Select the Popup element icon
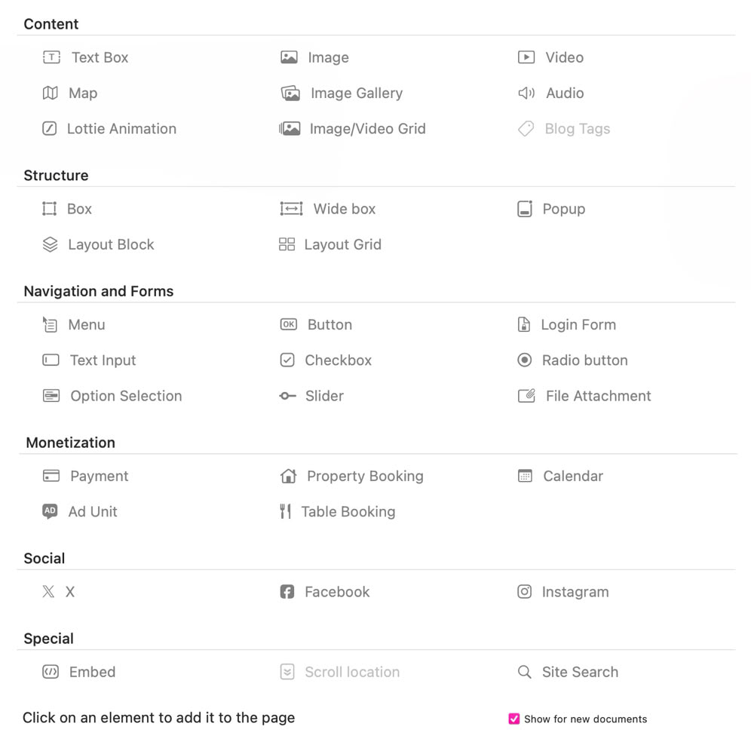Screen dimensions: 751x745 (x=525, y=209)
